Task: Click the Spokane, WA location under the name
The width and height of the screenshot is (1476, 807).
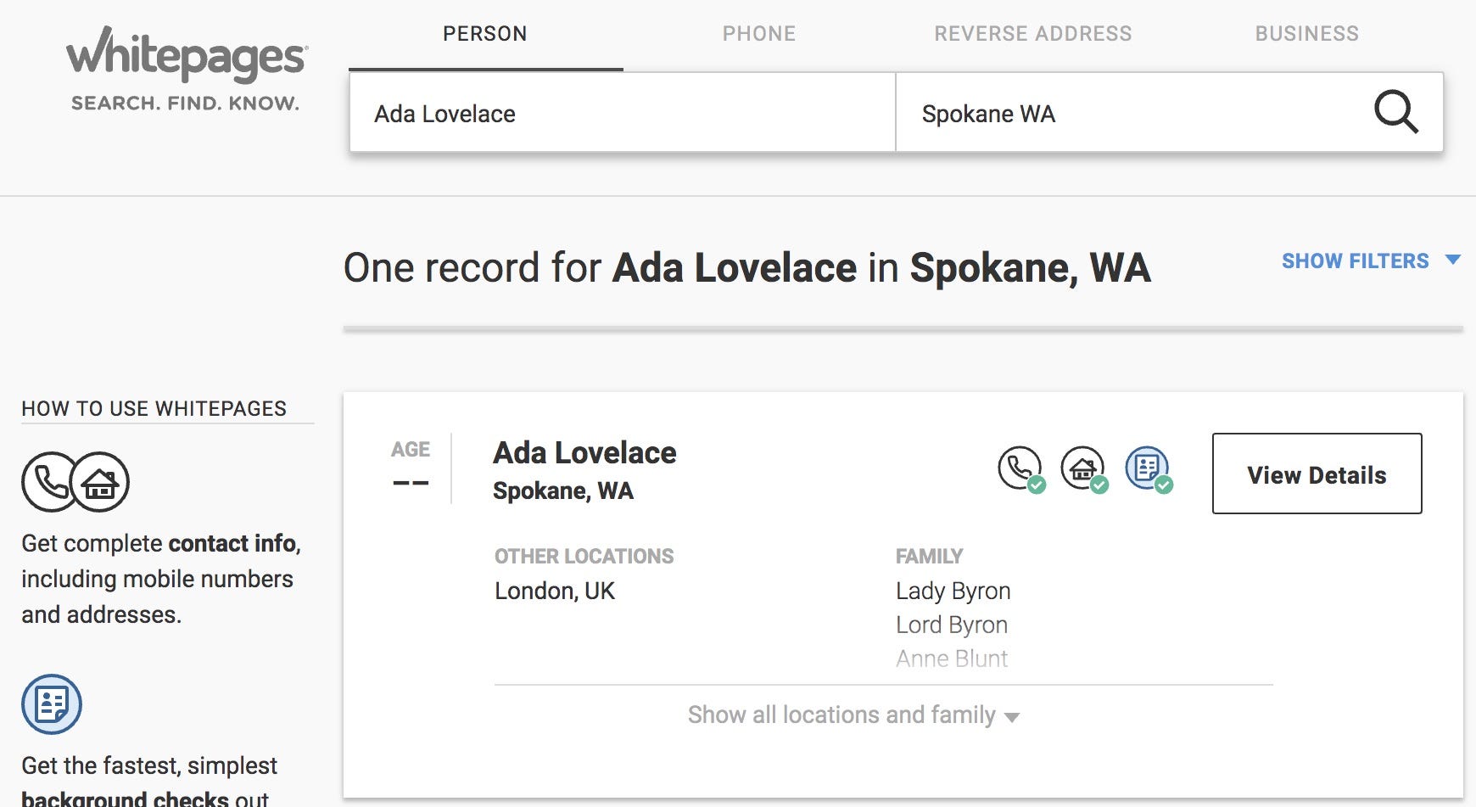Action: coord(563,490)
